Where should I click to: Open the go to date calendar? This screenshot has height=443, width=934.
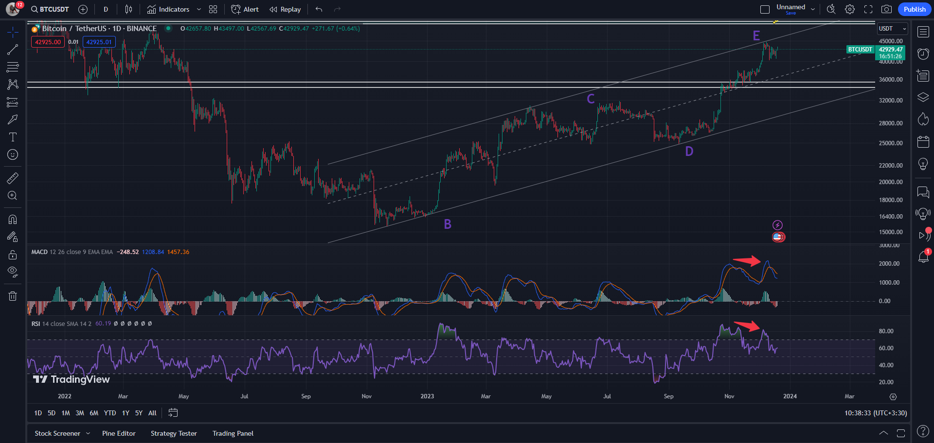[173, 413]
